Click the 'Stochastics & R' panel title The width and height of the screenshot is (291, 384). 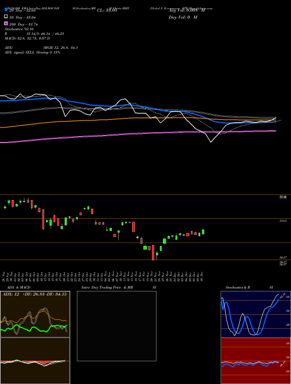point(237,287)
